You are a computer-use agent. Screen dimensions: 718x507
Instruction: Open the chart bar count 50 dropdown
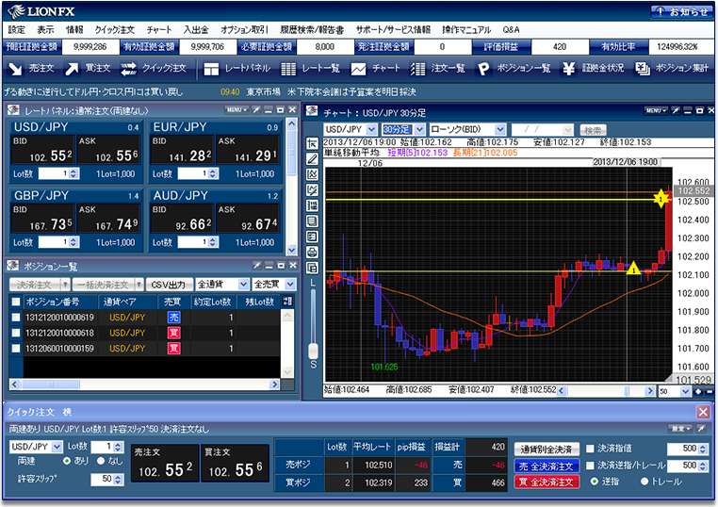coord(685,391)
